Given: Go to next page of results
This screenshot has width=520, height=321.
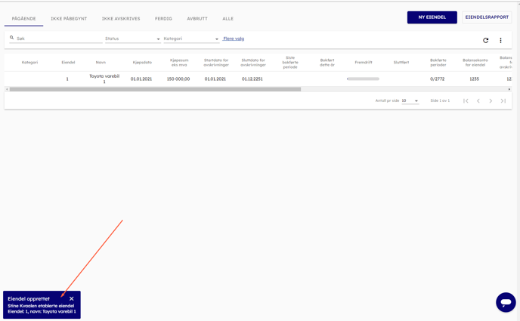Looking at the screenshot, I should coord(491,100).
